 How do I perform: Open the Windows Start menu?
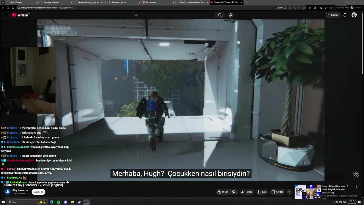pos(3,202)
